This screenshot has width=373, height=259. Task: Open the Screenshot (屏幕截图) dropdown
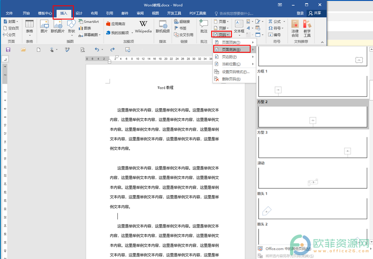click(x=90, y=35)
